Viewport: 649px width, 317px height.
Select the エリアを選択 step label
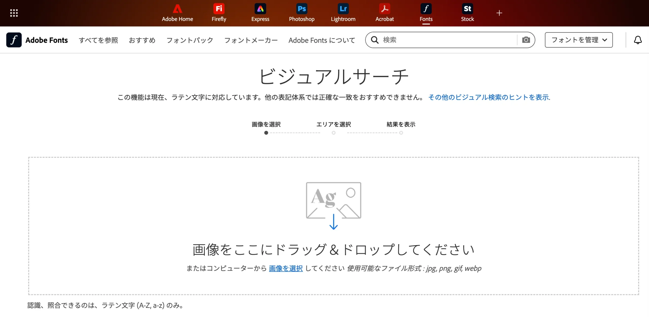(x=334, y=124)
